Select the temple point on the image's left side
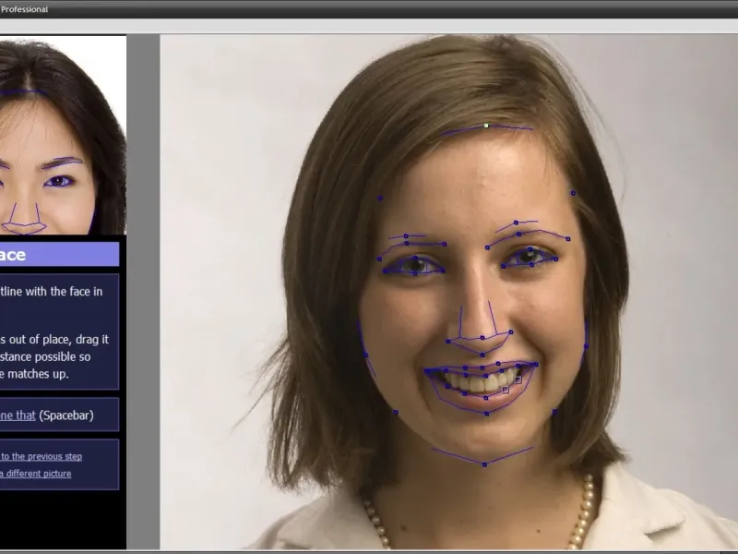738x554 pixels. (x=380, y=199)
